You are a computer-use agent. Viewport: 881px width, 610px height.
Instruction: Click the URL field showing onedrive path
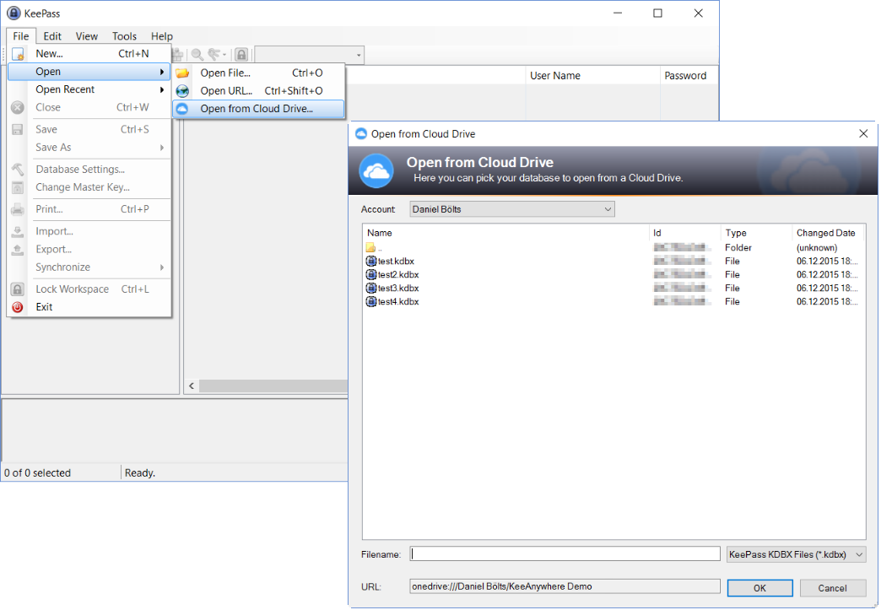(565, 586)
